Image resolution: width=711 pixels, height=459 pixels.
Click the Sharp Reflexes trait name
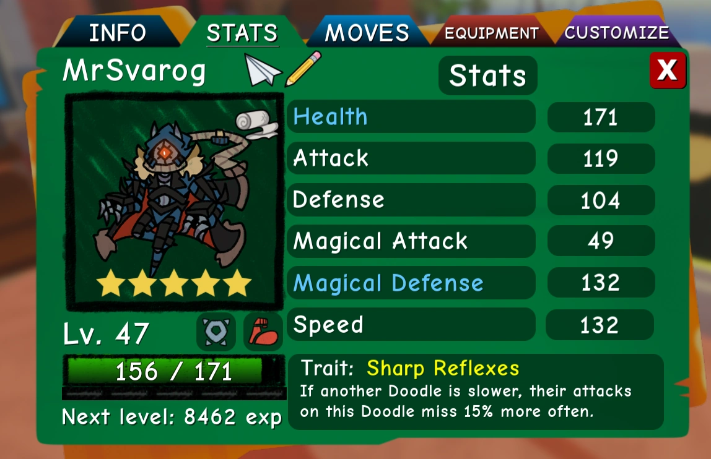coord(443,368)
